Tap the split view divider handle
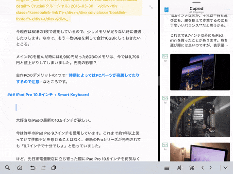This screenshot has width=233, height=174. pos(159,81)
